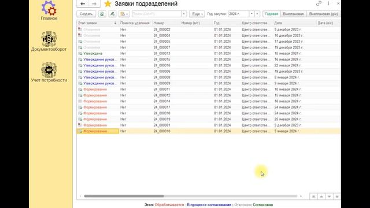This screenshot has width=370, height=208.
Task: Select number cell 24_000019
Action: click(x=162, y=119)
